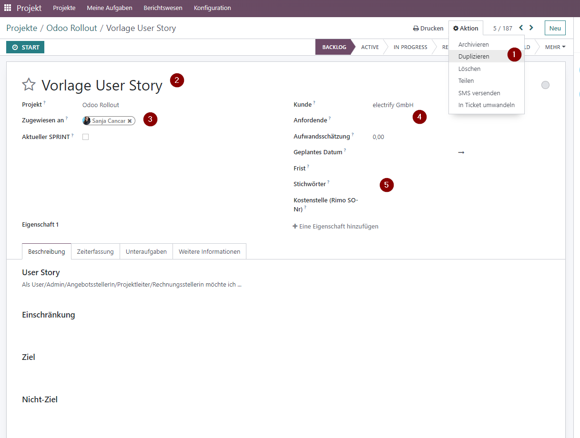Open Meine Aufgaben menu
The width and height of the screenshot is (580, 438).
[x=110, y=8]
